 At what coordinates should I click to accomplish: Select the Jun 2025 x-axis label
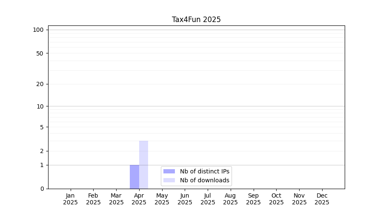click(185, 199)
